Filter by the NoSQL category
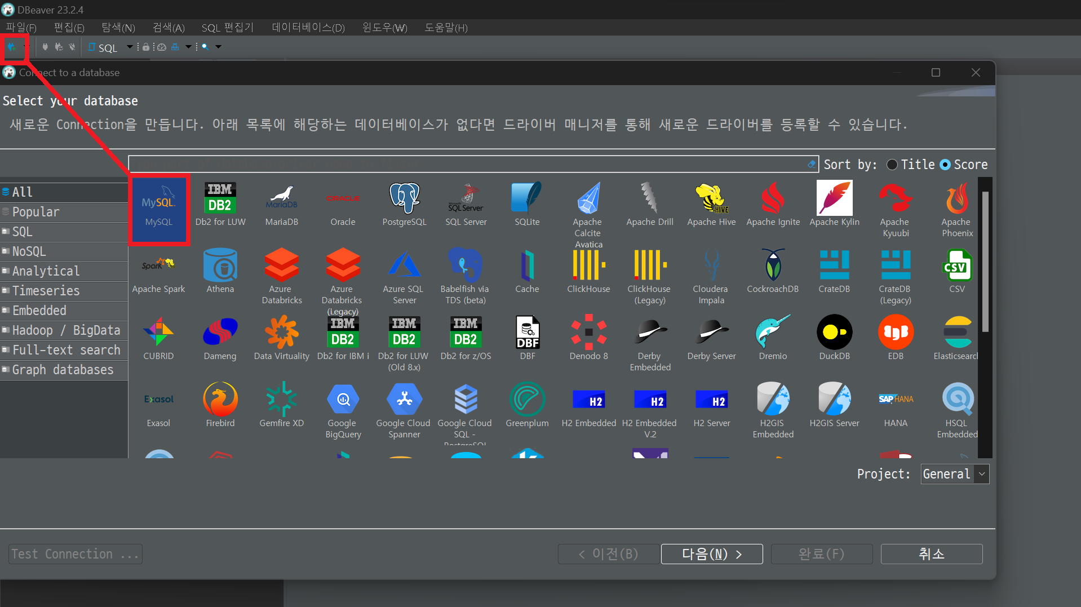The width and height of the screenshot is (1081, 607). coord(64,251)
